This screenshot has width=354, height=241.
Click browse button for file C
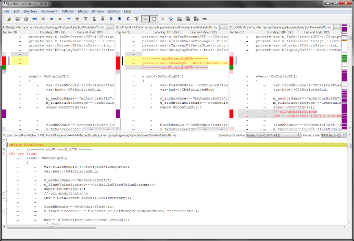pos(337,27)
